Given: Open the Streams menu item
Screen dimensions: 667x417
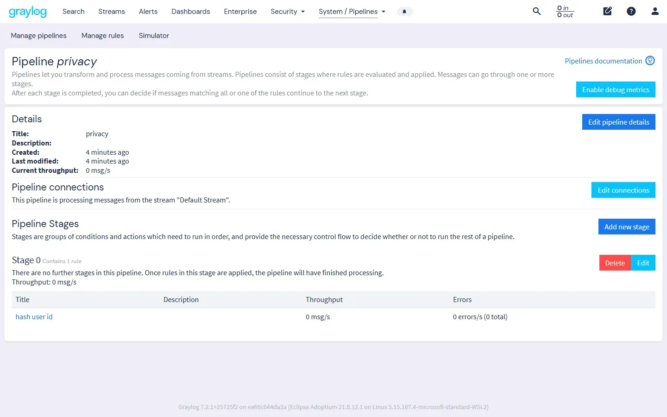Looking at the screenshot, I should click(112, 12).
